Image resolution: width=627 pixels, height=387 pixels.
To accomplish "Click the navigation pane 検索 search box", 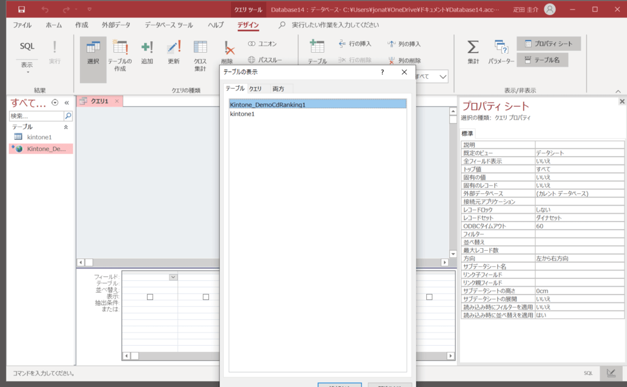I will tap(37, 116).
